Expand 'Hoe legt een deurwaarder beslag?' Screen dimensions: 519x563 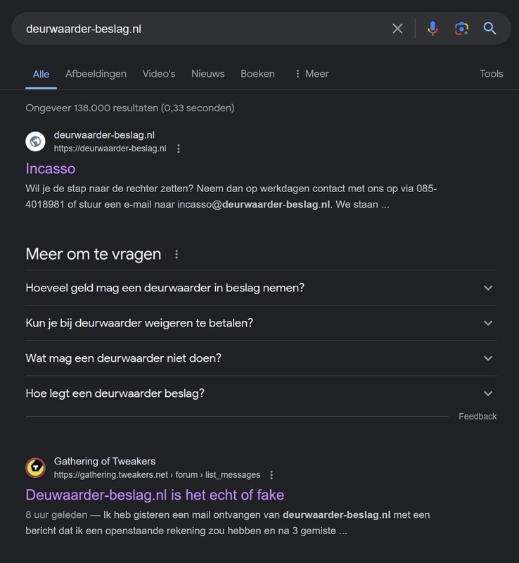coord(488,393)
